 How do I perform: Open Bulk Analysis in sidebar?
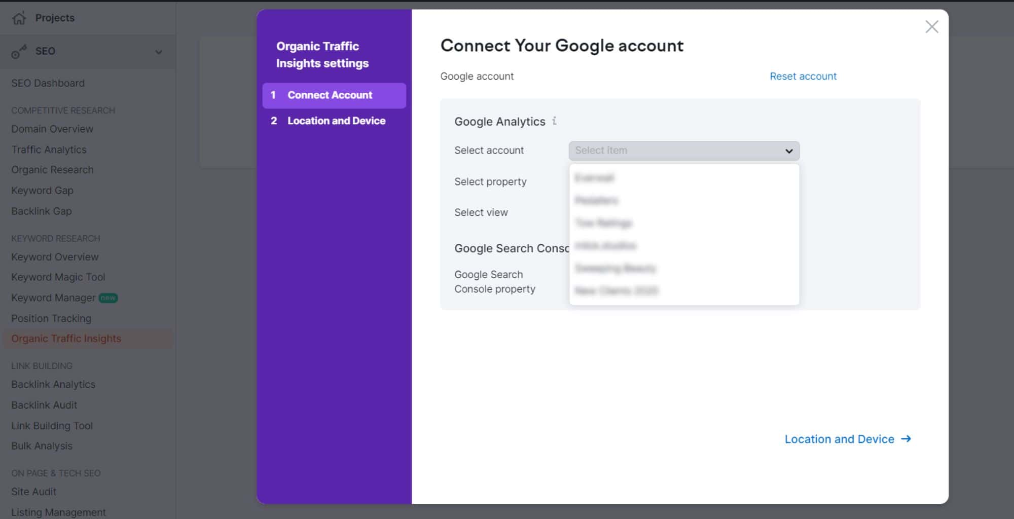42,446
